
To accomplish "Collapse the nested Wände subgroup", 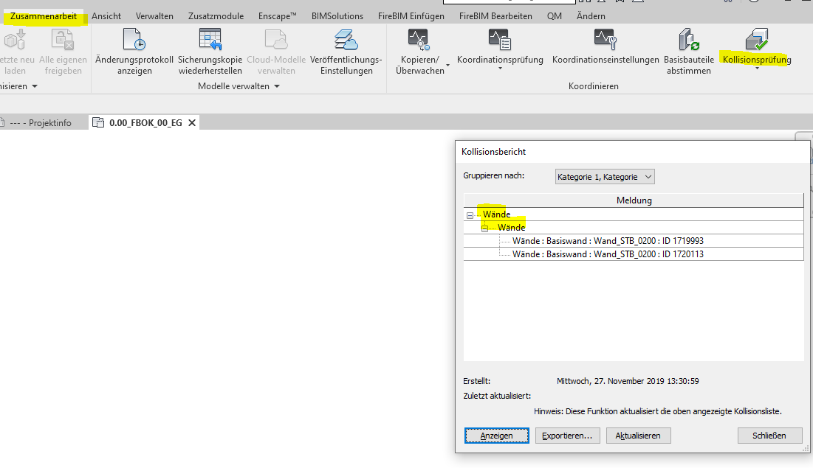I will click(x=485, y=228).
